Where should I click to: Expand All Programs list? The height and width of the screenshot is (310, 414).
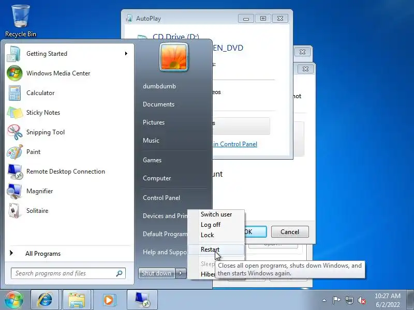coord(69,254)
